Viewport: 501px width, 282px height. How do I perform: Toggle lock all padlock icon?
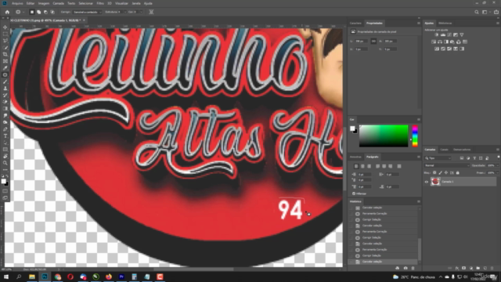(457, 172)
